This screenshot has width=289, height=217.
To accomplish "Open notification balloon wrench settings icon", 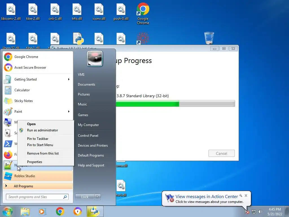I will (x=241, y=196).
